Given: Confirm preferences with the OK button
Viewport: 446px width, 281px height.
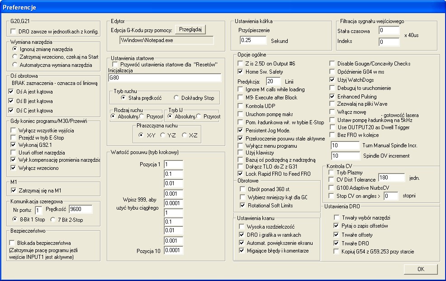Looking at the screenshot, I should pos(421,269).
